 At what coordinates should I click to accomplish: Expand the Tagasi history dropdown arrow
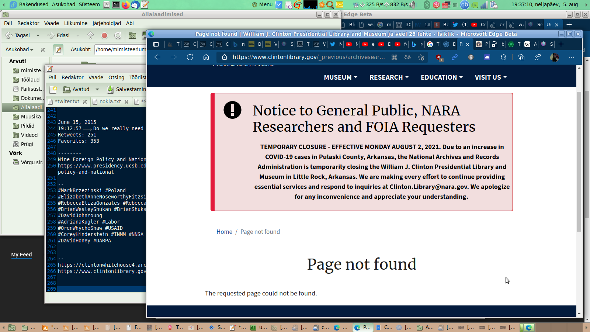pos(38,35)
